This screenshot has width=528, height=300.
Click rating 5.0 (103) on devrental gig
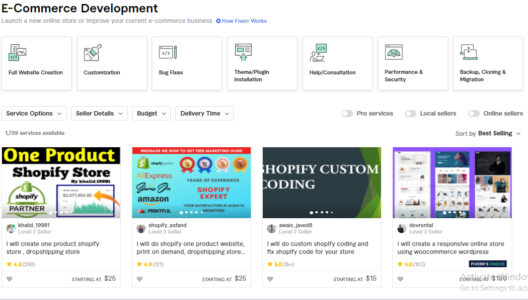(x=411, y=264)
